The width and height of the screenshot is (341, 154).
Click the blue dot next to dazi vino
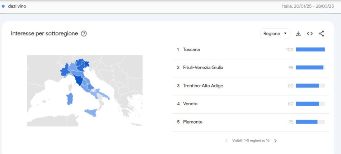coord(4,6)
